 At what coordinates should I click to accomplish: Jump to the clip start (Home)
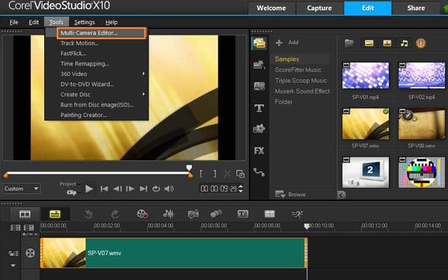105,189
